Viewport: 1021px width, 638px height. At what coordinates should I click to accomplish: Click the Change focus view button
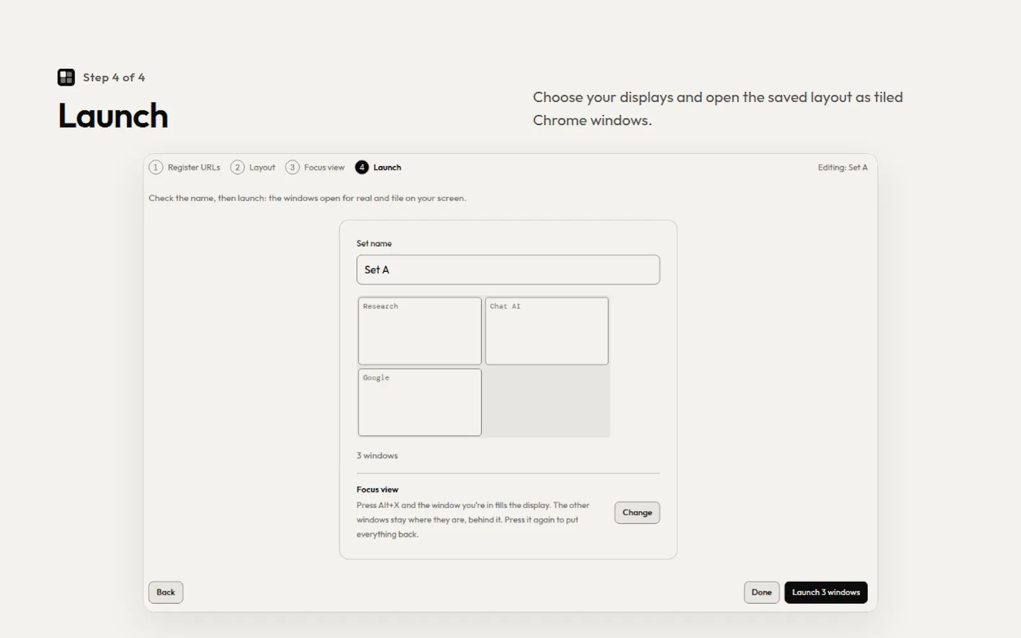pyautogui.click(x=637, y=512)
